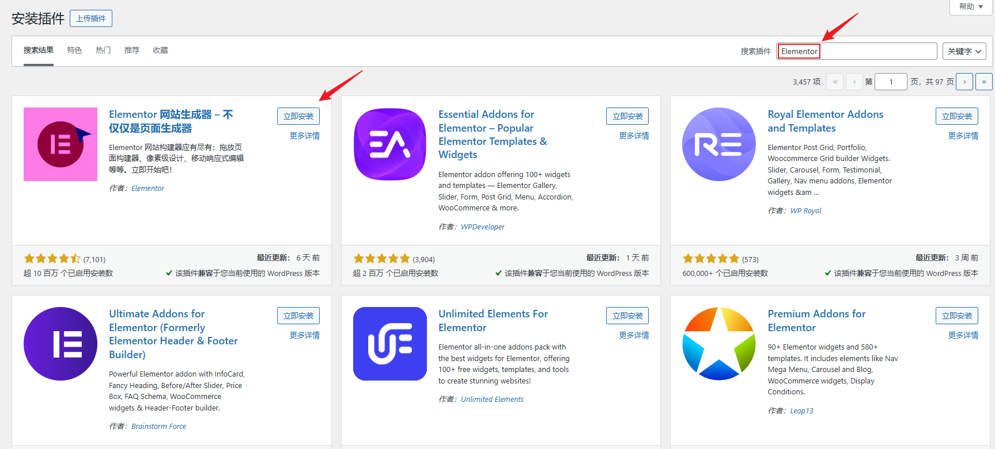Viewport: 995px width, 449px height.
Task: Open author link WPDeveloper
Action: (483, 227)
